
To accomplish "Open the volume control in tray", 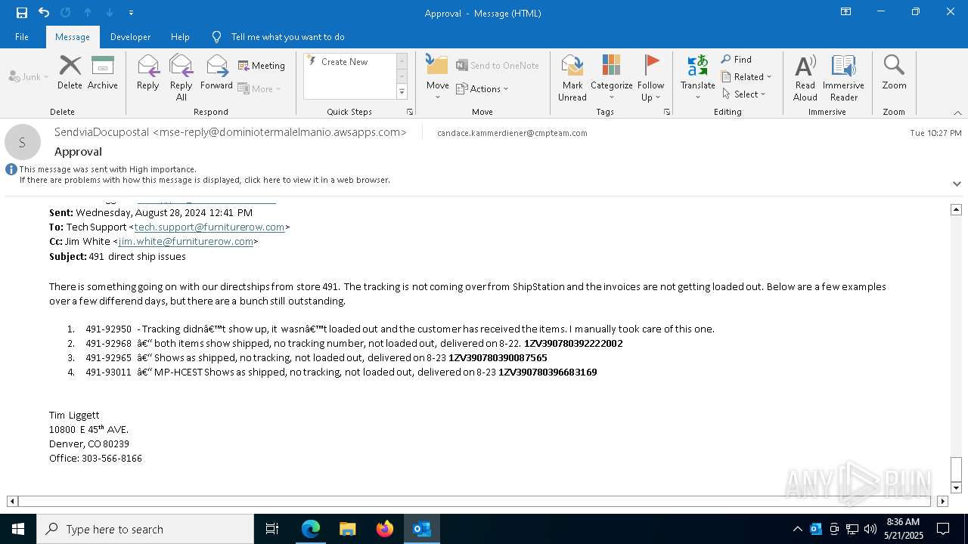I will (870, 529).
